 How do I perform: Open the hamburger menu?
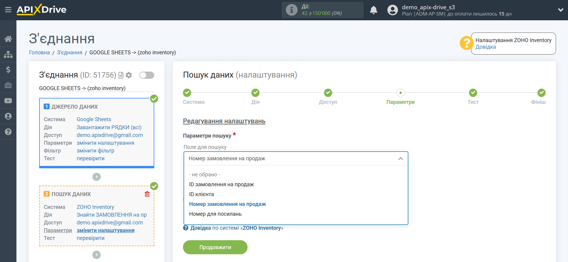pos(8,10)
